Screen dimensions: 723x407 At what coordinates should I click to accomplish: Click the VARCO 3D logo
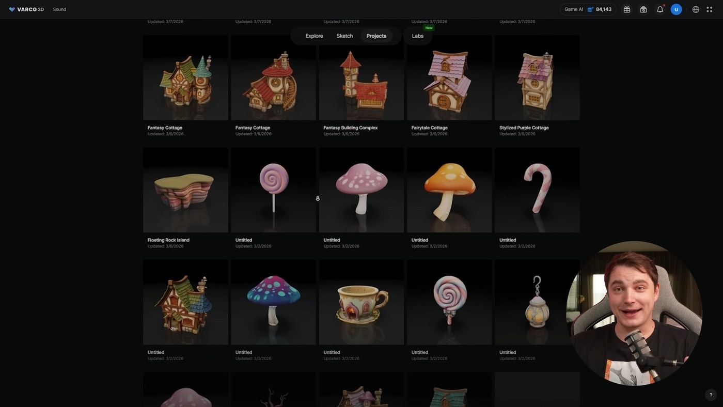coord(26,9)
